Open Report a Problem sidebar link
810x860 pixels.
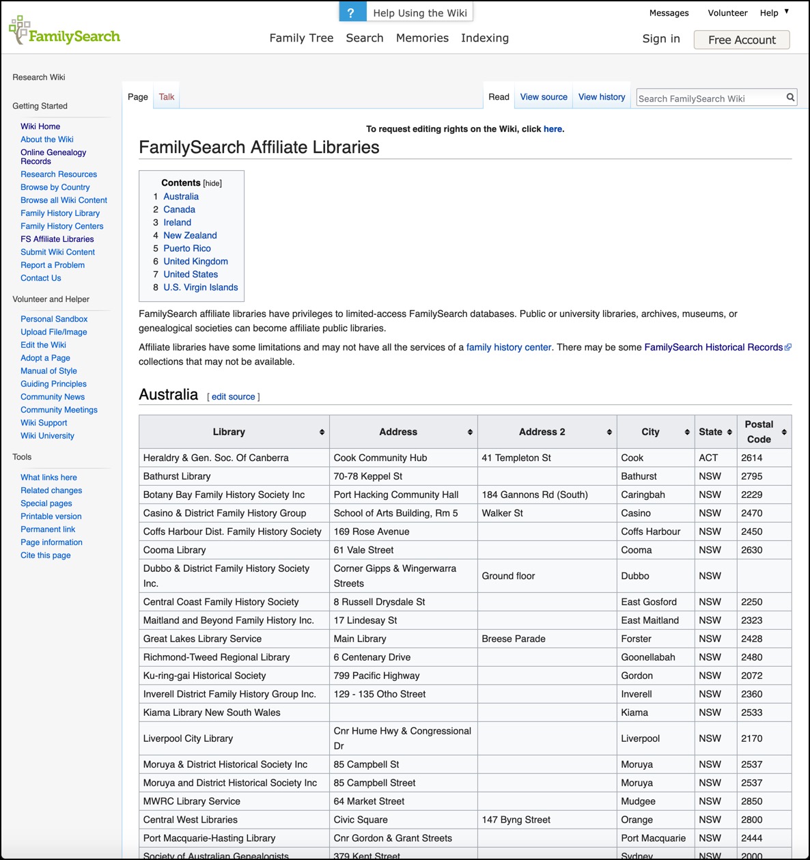coord(53,265)
